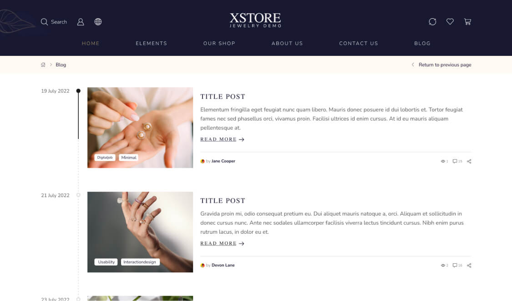Go to About Us menu item
512x301 pixels.
pos(287,43)
